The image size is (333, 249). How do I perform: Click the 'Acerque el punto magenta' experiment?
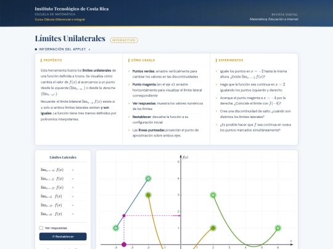[253, 101]
